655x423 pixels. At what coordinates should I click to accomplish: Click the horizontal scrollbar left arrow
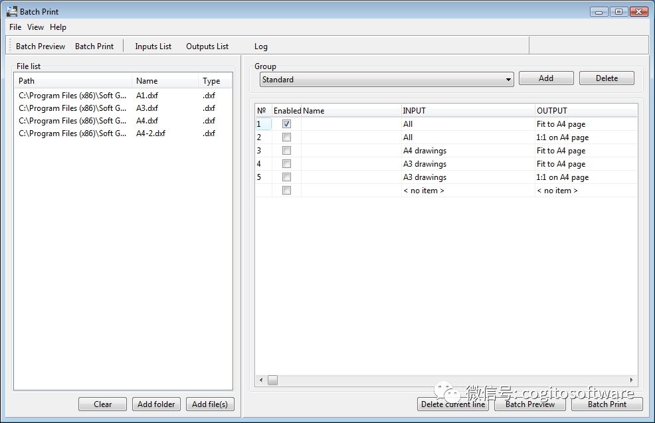click(261, 380)
